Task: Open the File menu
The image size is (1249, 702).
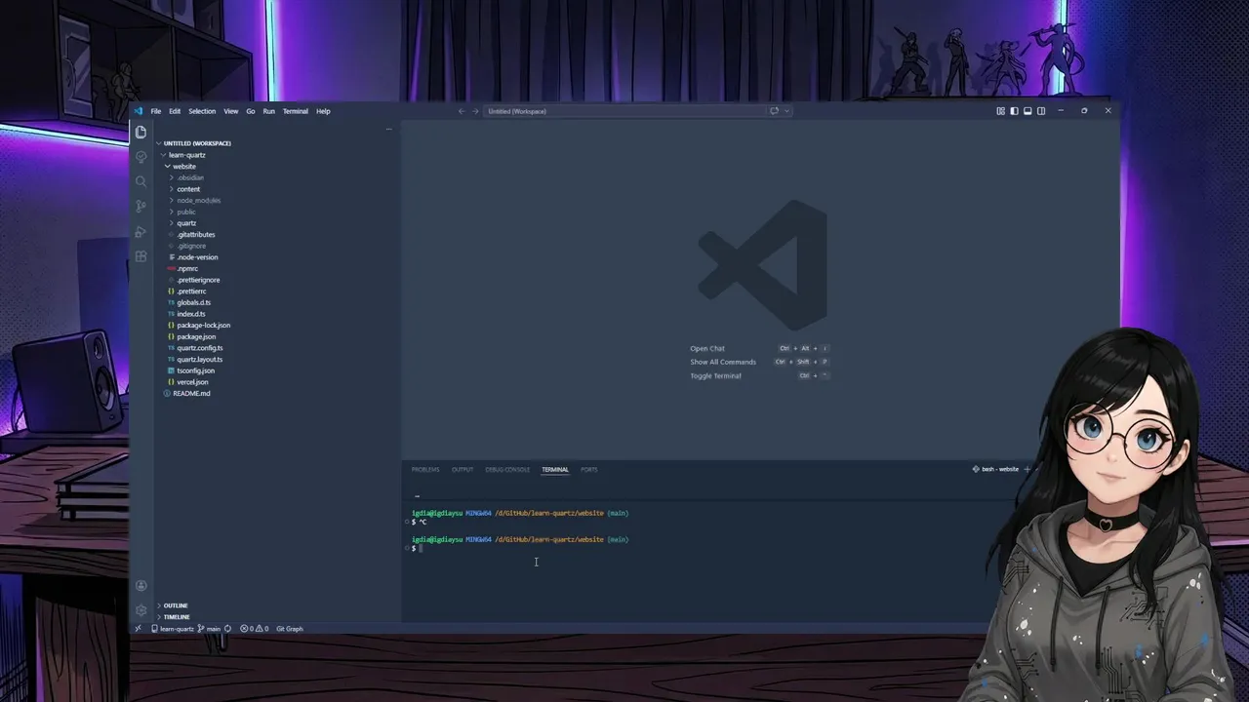Action: 155,111
